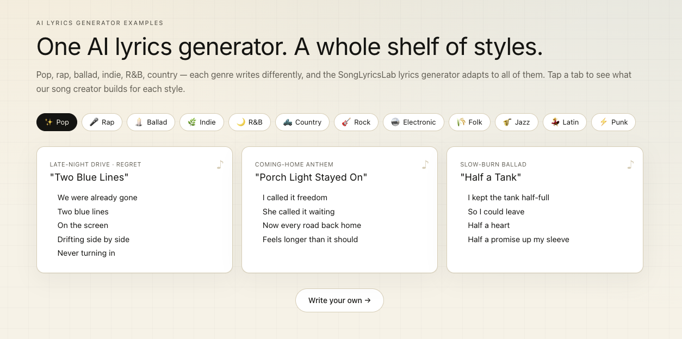Select the "Half a Tank" card title

pyautogui.click(x=491, y=177)
